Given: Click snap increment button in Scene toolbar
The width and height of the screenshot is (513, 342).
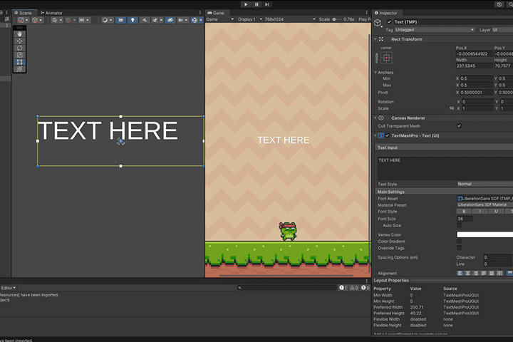Looking at the screenshot, I should click(x=81, y=20).
